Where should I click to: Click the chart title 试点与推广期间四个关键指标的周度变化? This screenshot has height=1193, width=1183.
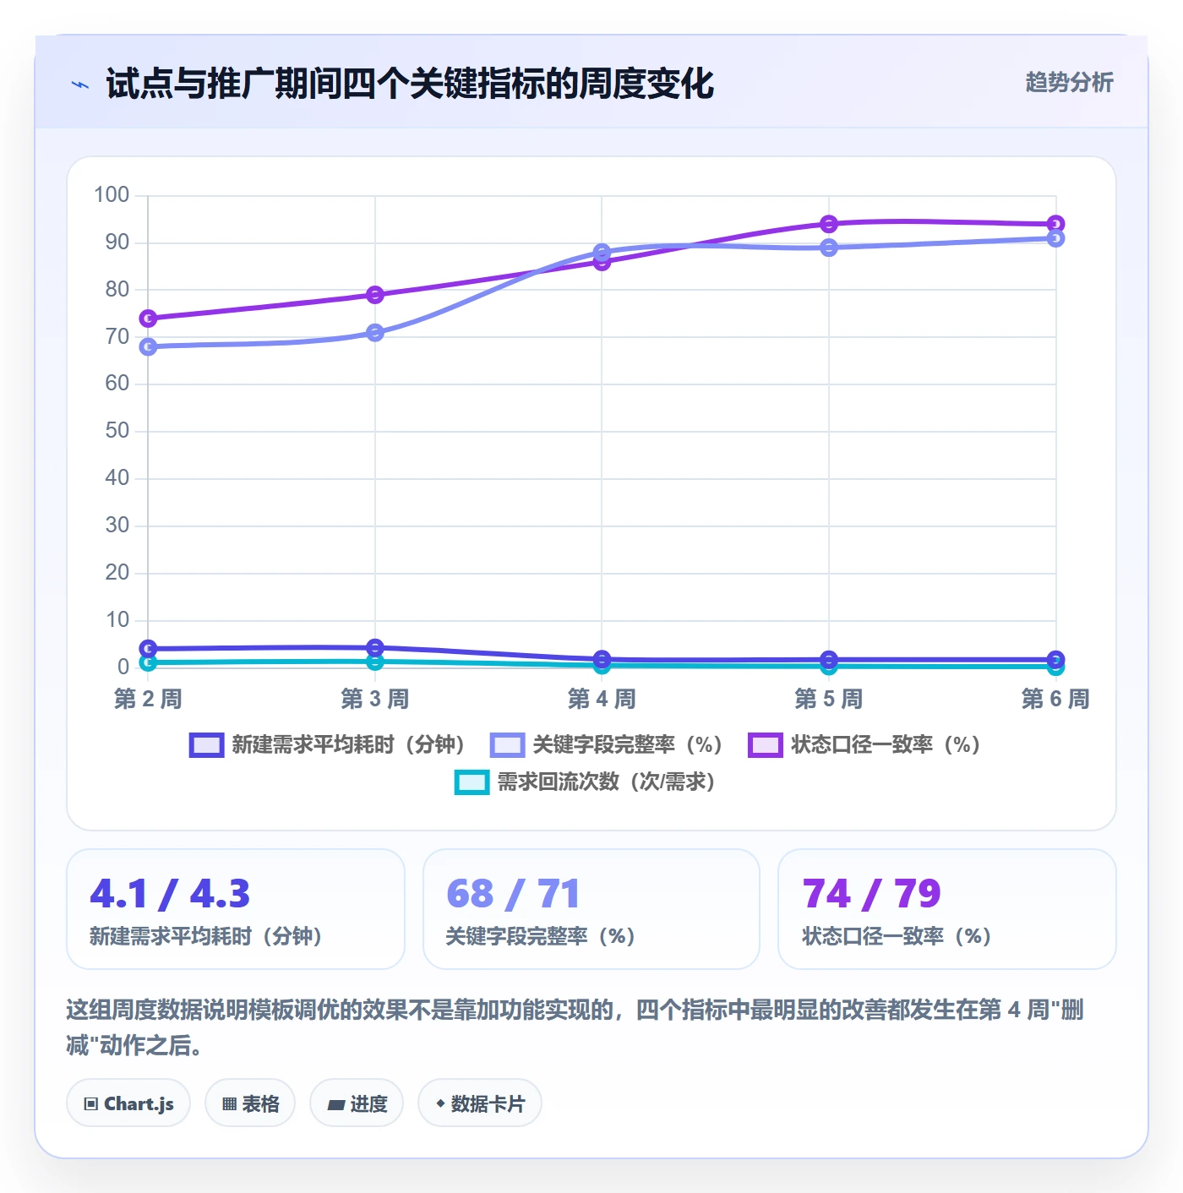[410, 84]
